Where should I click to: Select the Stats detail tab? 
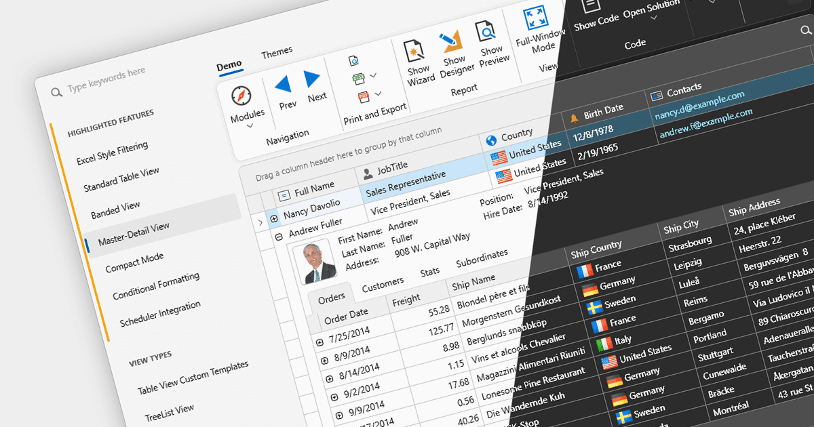tap(429, 272)
